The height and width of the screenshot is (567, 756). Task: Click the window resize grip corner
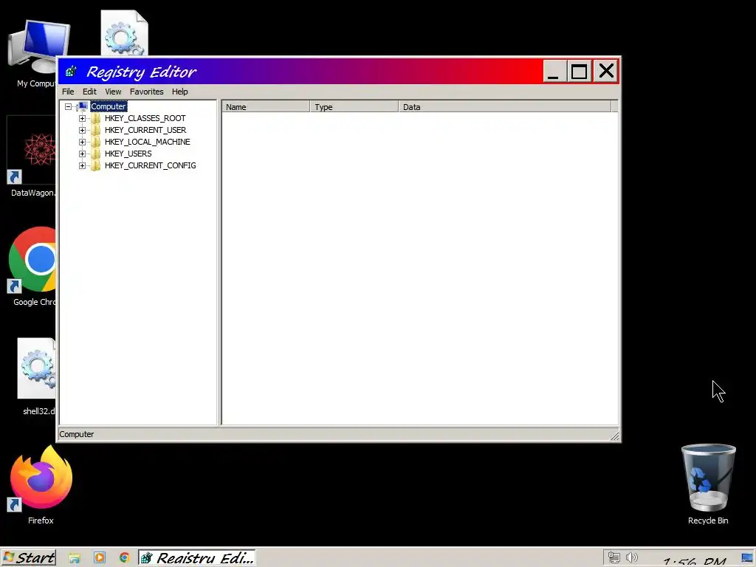(x=615, y=436)
